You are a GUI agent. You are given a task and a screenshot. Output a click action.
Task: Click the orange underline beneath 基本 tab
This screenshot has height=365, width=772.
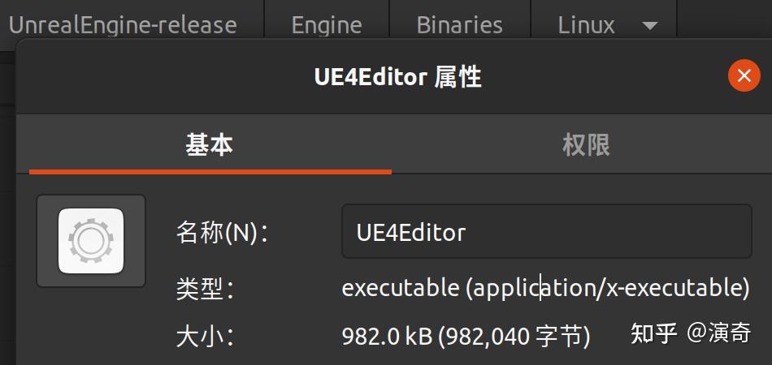[210, 171]
